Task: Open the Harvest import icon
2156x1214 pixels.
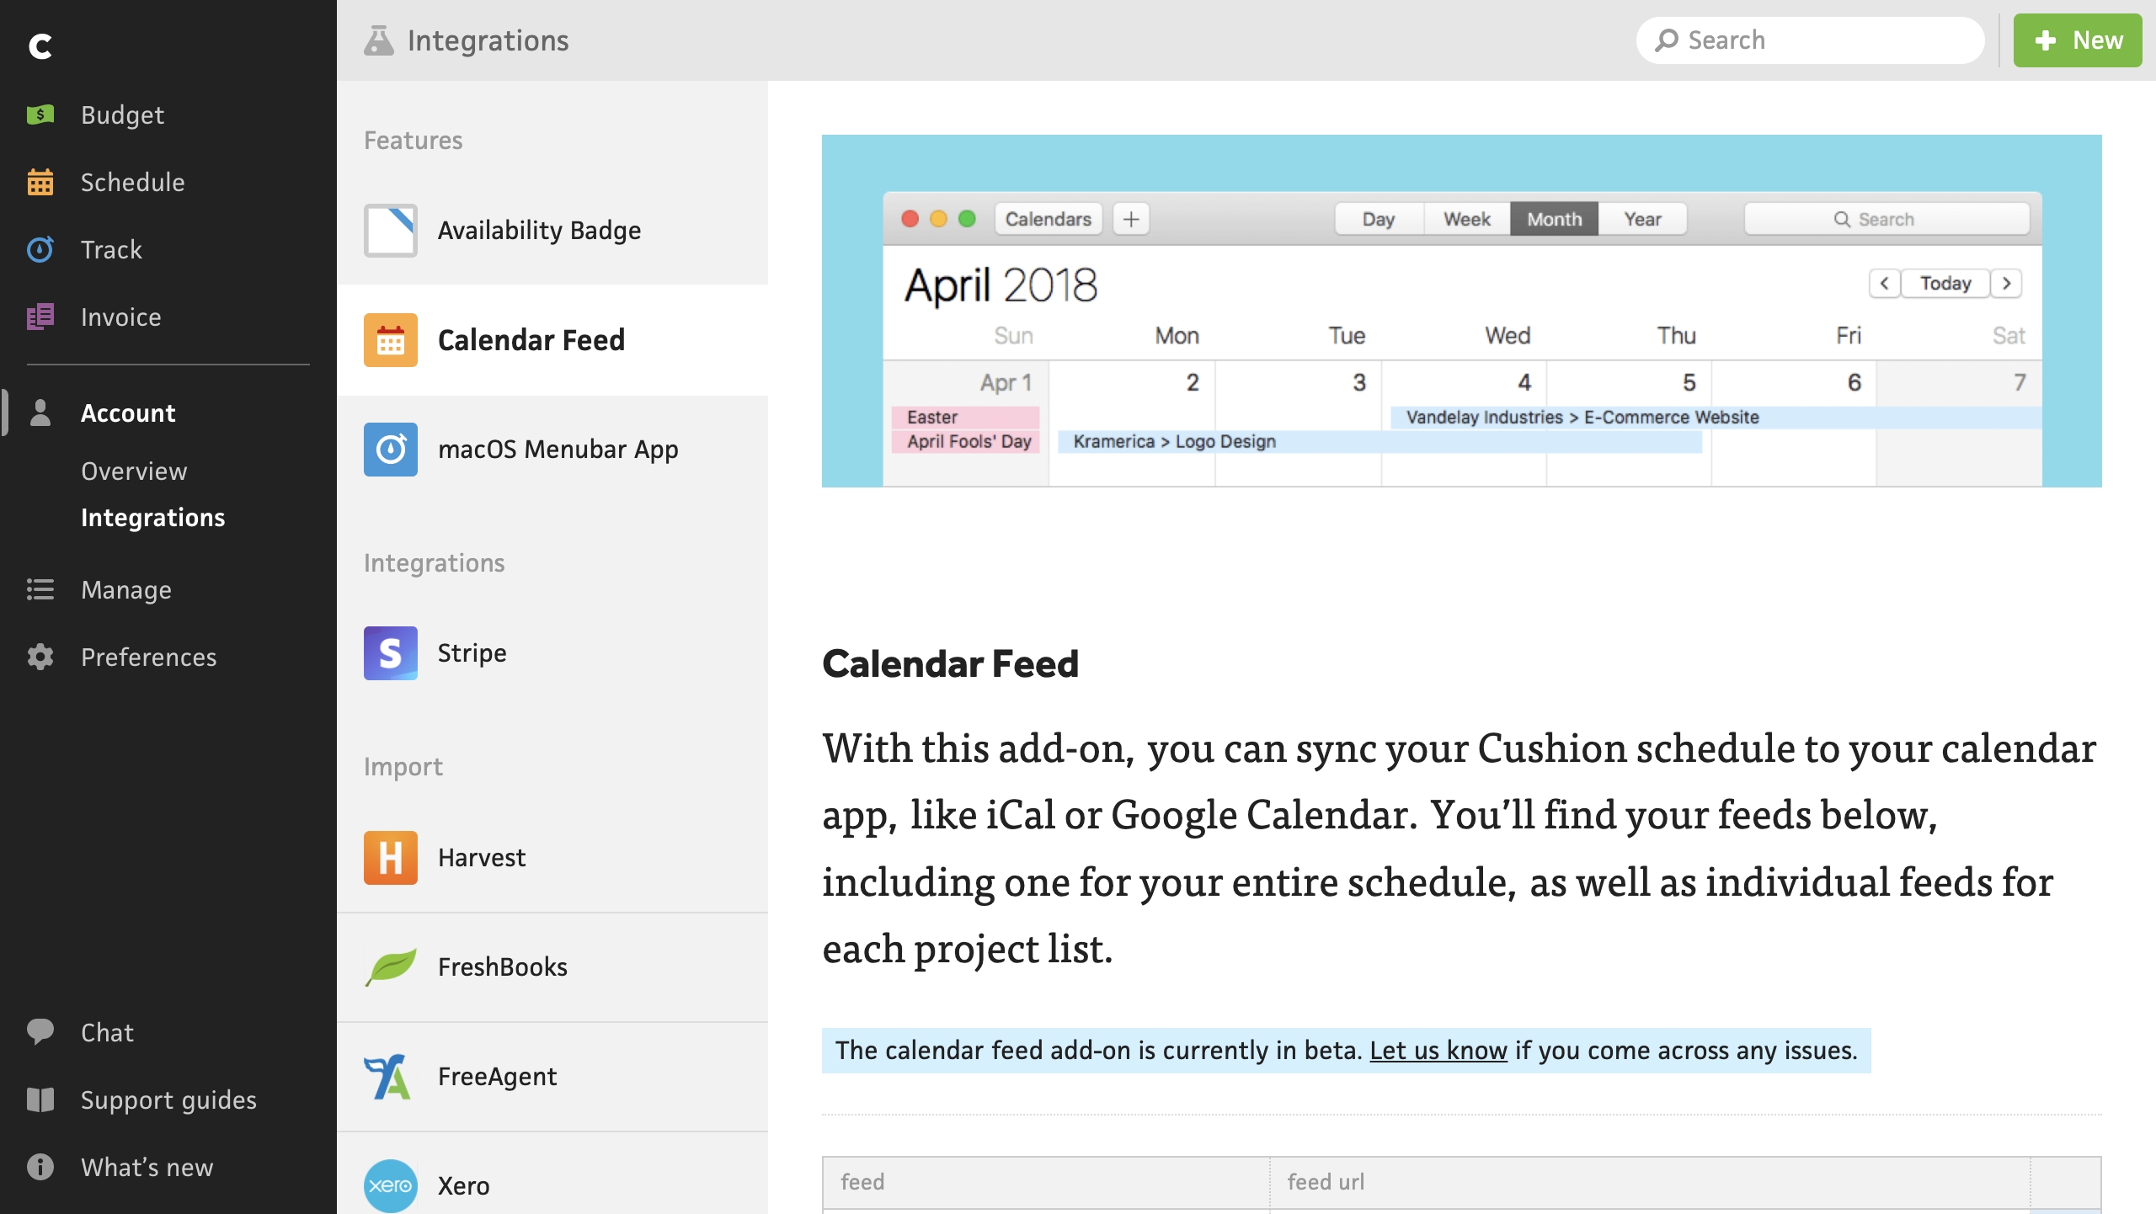Action: [390, 857]
